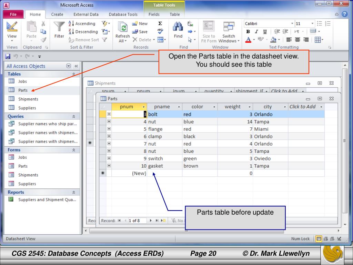
Task: Go to first record in Parts navigator
Action: 119,220
